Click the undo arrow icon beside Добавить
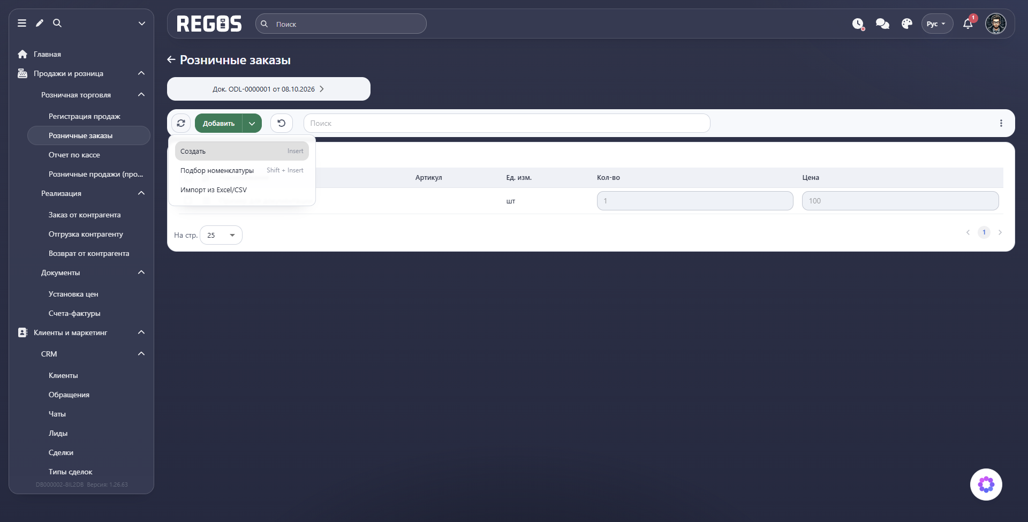The image size is (1028, 522). [x=282, y=123]
